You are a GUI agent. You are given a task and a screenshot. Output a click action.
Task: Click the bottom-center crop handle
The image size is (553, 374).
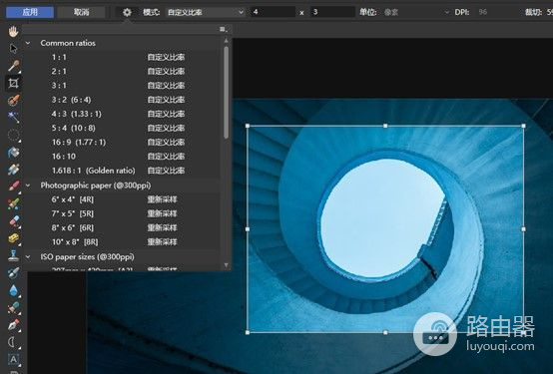385,332
